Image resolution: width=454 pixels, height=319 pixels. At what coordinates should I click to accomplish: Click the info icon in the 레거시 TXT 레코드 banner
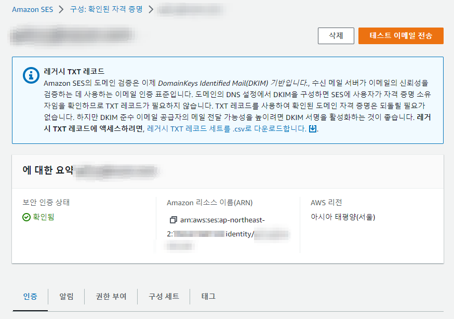tap(31, 75)
